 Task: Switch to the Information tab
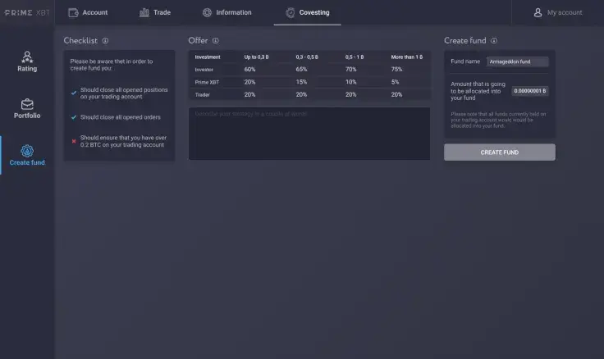pyautogui.click(x=227, y=12)
